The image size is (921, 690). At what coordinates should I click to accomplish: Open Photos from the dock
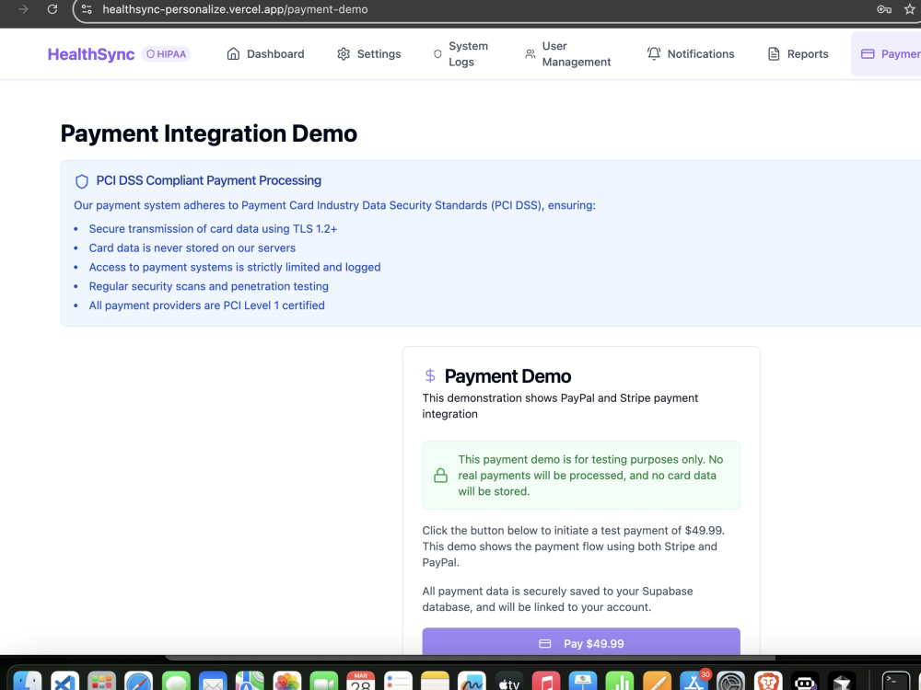click(x=286, y=681)
